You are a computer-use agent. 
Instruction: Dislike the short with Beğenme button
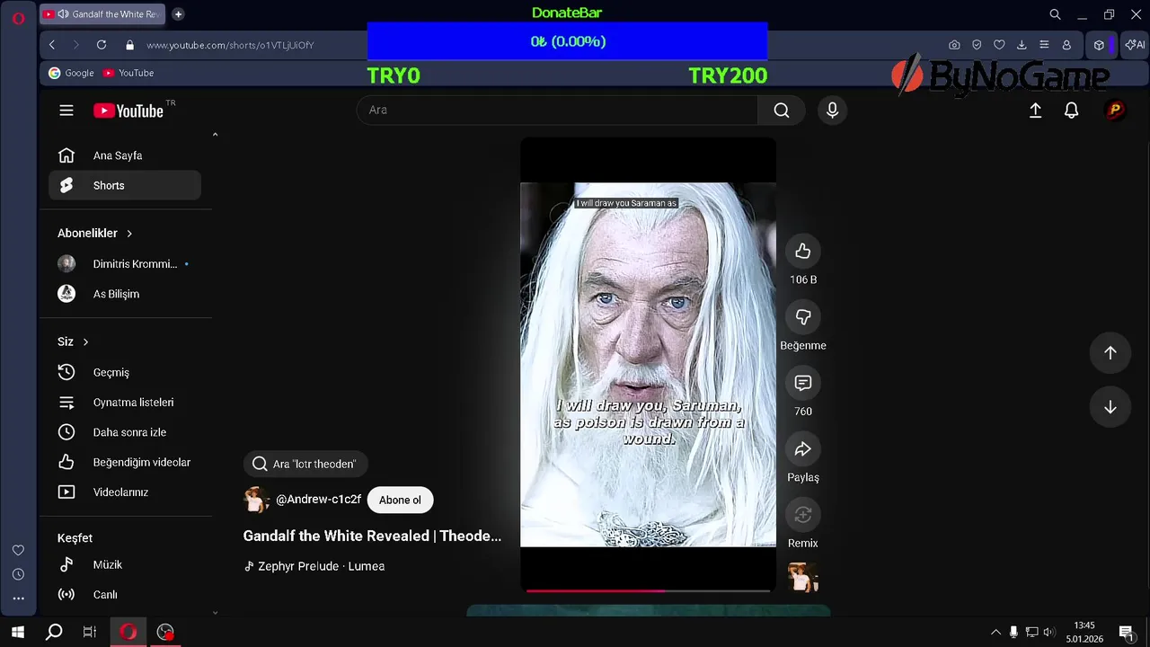pyautogui.click(x=803, y=317)
